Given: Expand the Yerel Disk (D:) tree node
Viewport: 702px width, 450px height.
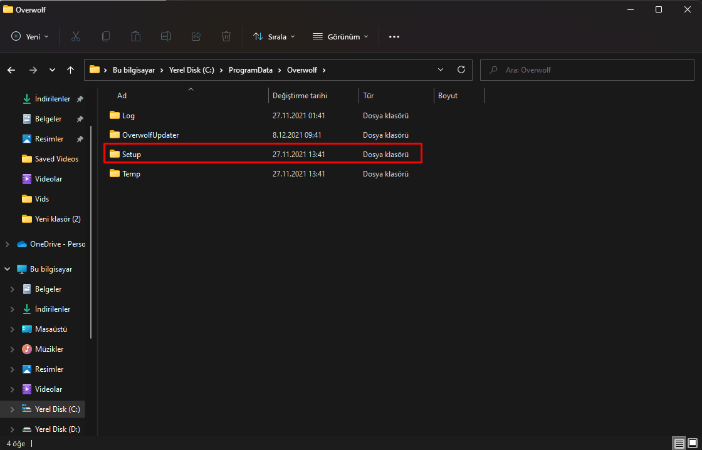Looking at the screenshot, I should coord(13,429).
